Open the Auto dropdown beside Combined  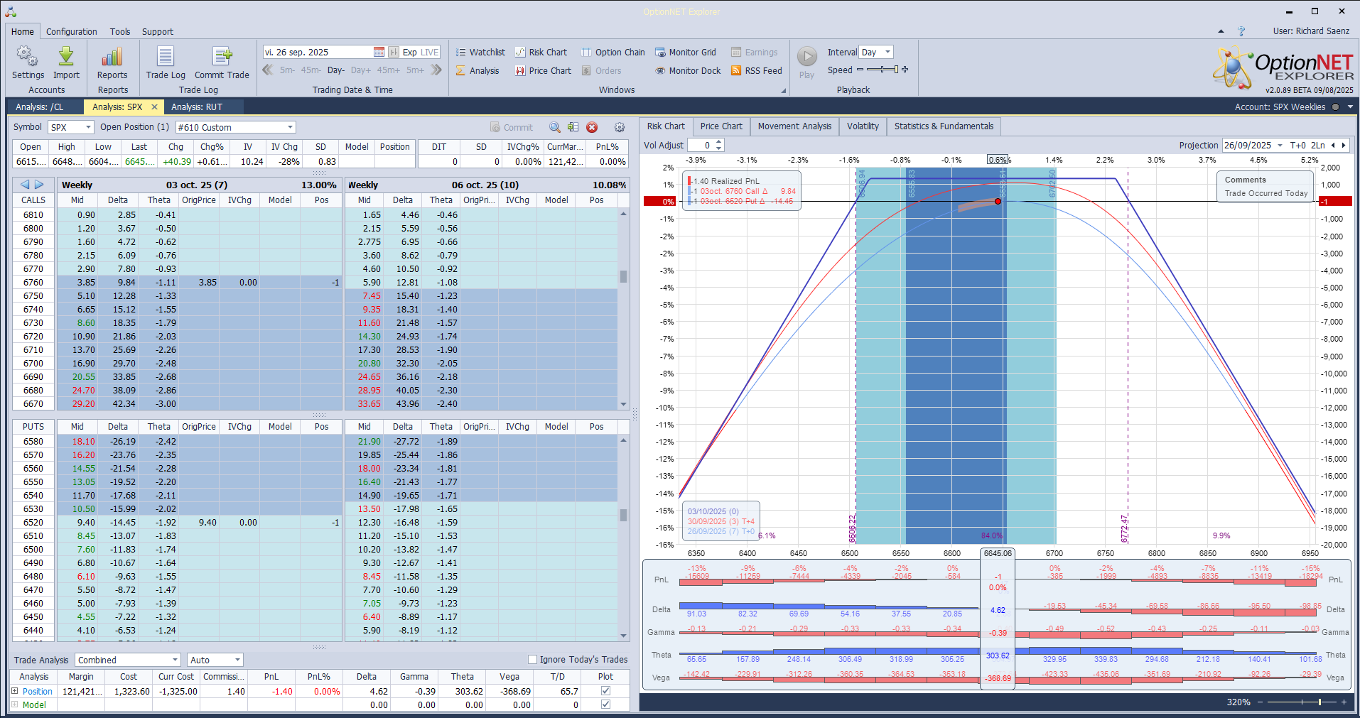[237, 660]
